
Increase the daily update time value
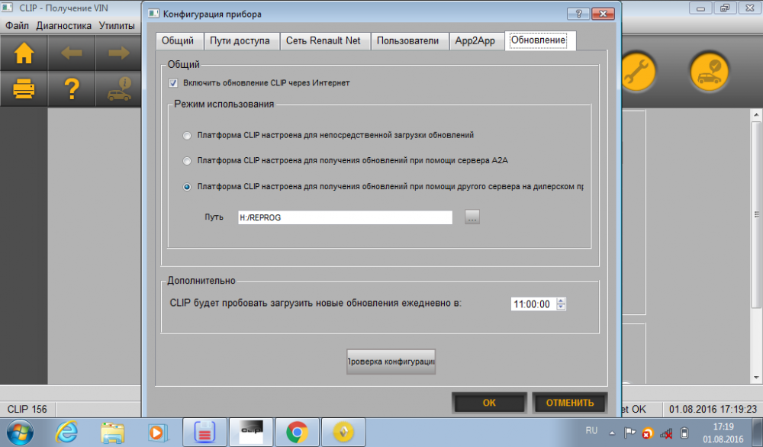click(561, 301)
